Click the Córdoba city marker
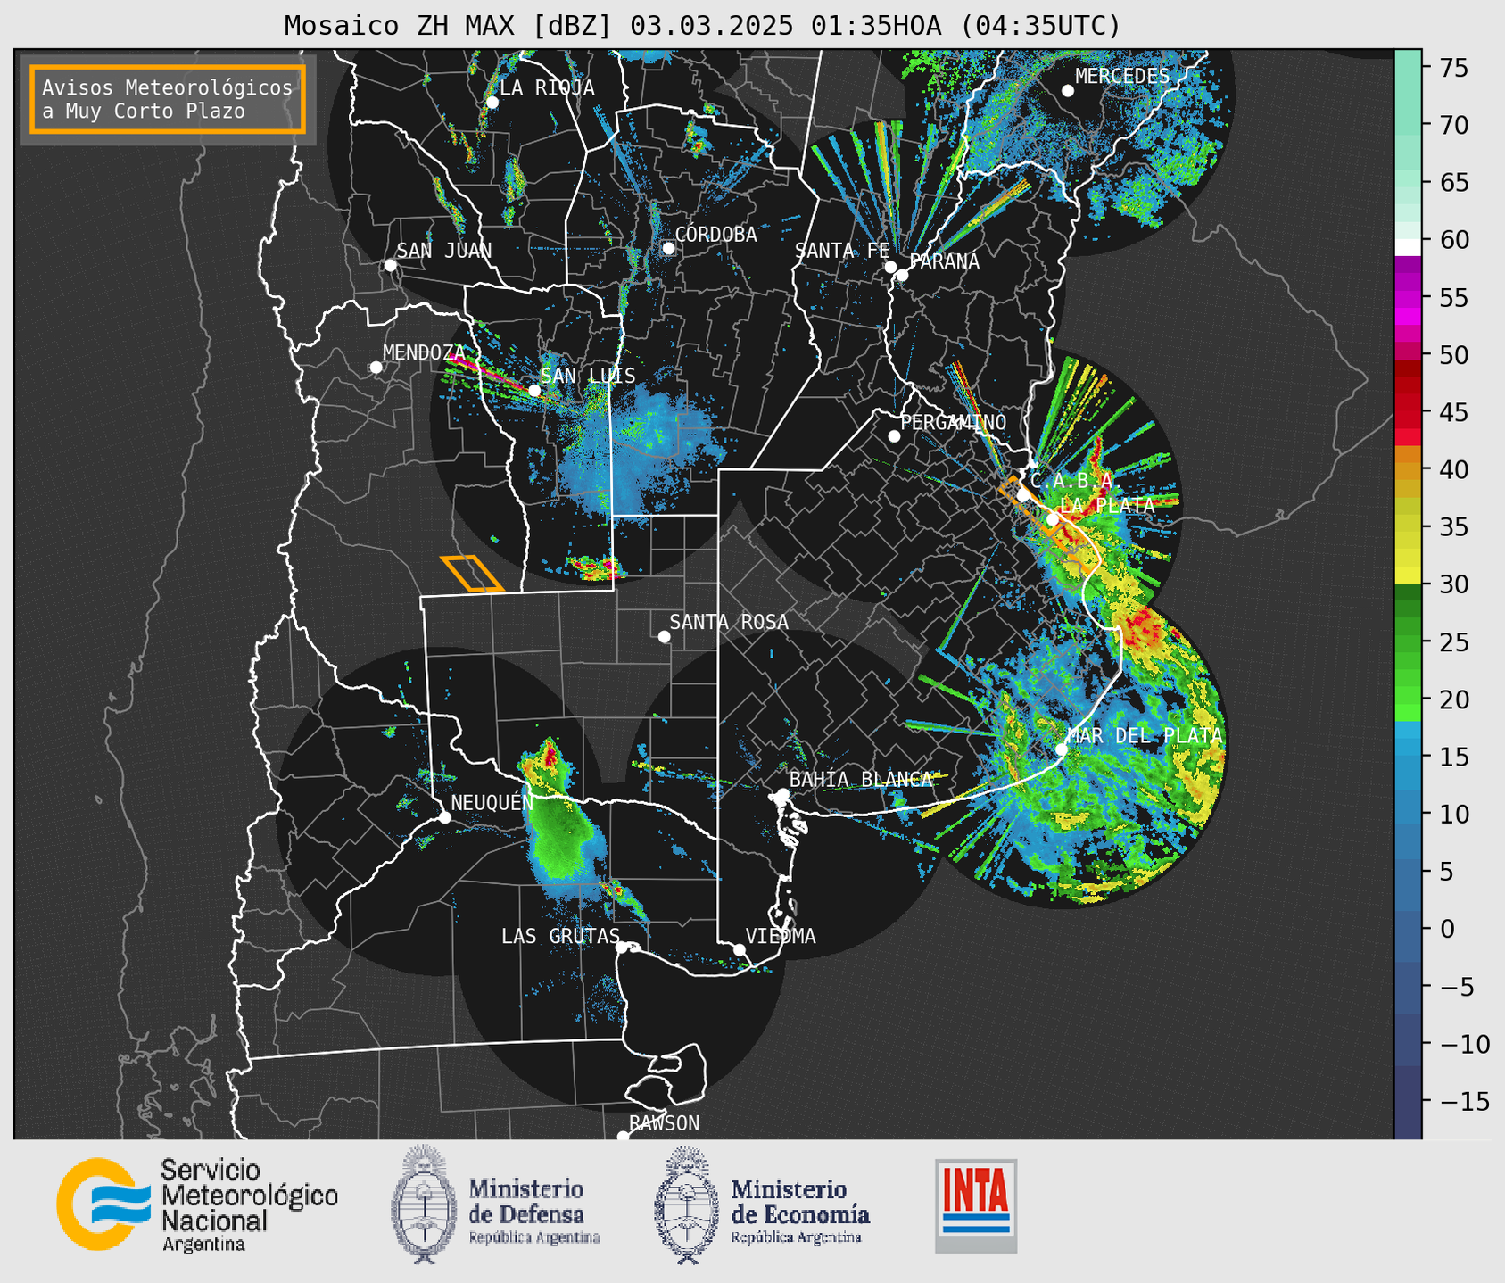 (x=668, y=248)
